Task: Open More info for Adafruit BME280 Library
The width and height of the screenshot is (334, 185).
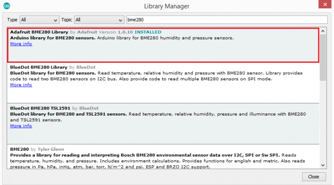Action: point(21,44)
